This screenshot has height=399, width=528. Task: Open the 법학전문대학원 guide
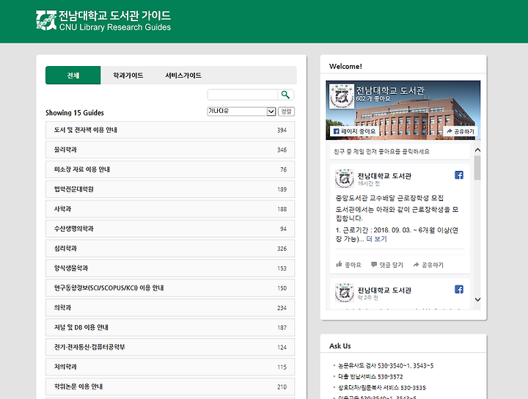click(170, 189)
